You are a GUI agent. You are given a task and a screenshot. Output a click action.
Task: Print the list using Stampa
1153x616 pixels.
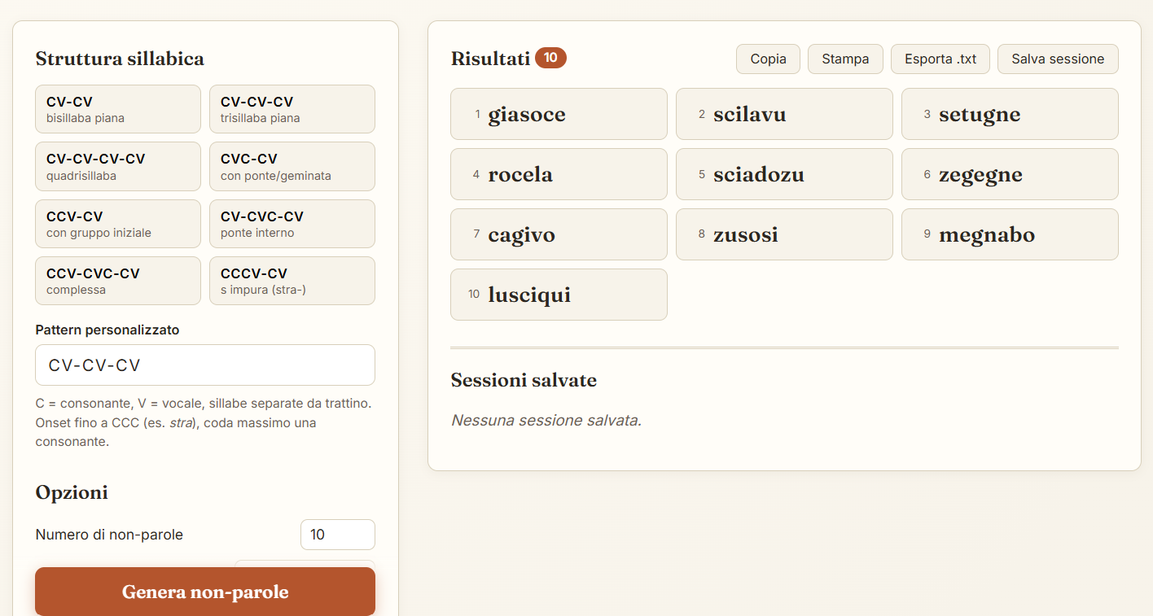[845, 59]
